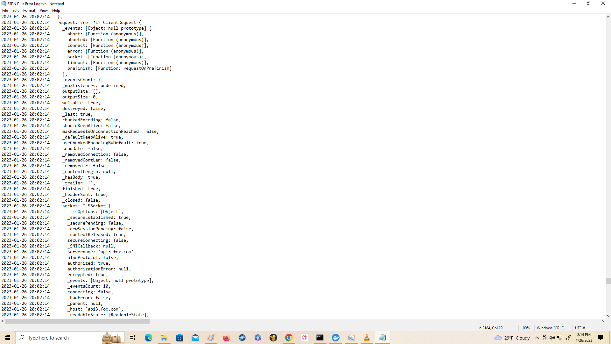Open the Task View button
This screenshot has width=611, height=344.
pyautogui.click(x=132, y=338)
